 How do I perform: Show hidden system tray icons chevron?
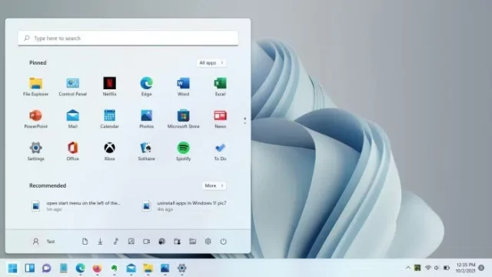tap(407, 268)
